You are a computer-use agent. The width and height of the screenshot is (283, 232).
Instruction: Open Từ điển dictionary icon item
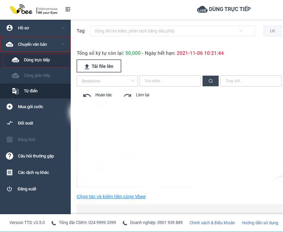pyautogui.click(x=15, y=91)
